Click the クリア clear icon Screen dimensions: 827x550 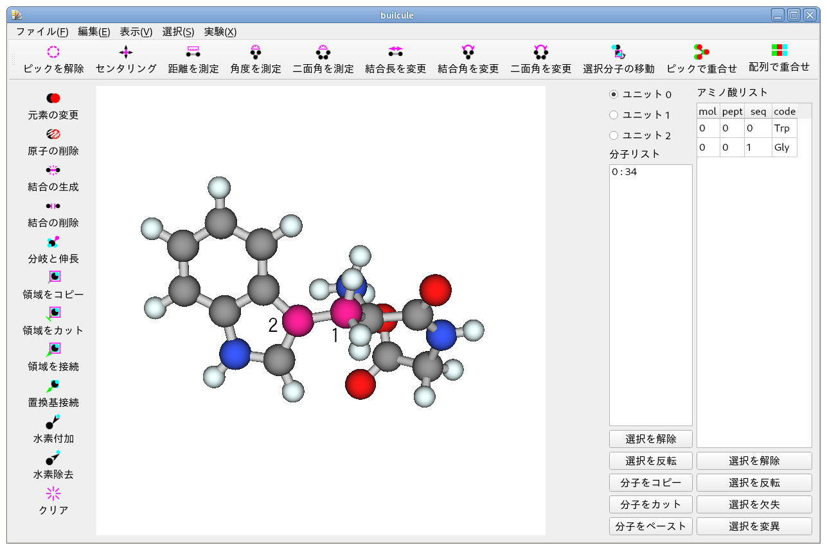[x=53, y=494]
